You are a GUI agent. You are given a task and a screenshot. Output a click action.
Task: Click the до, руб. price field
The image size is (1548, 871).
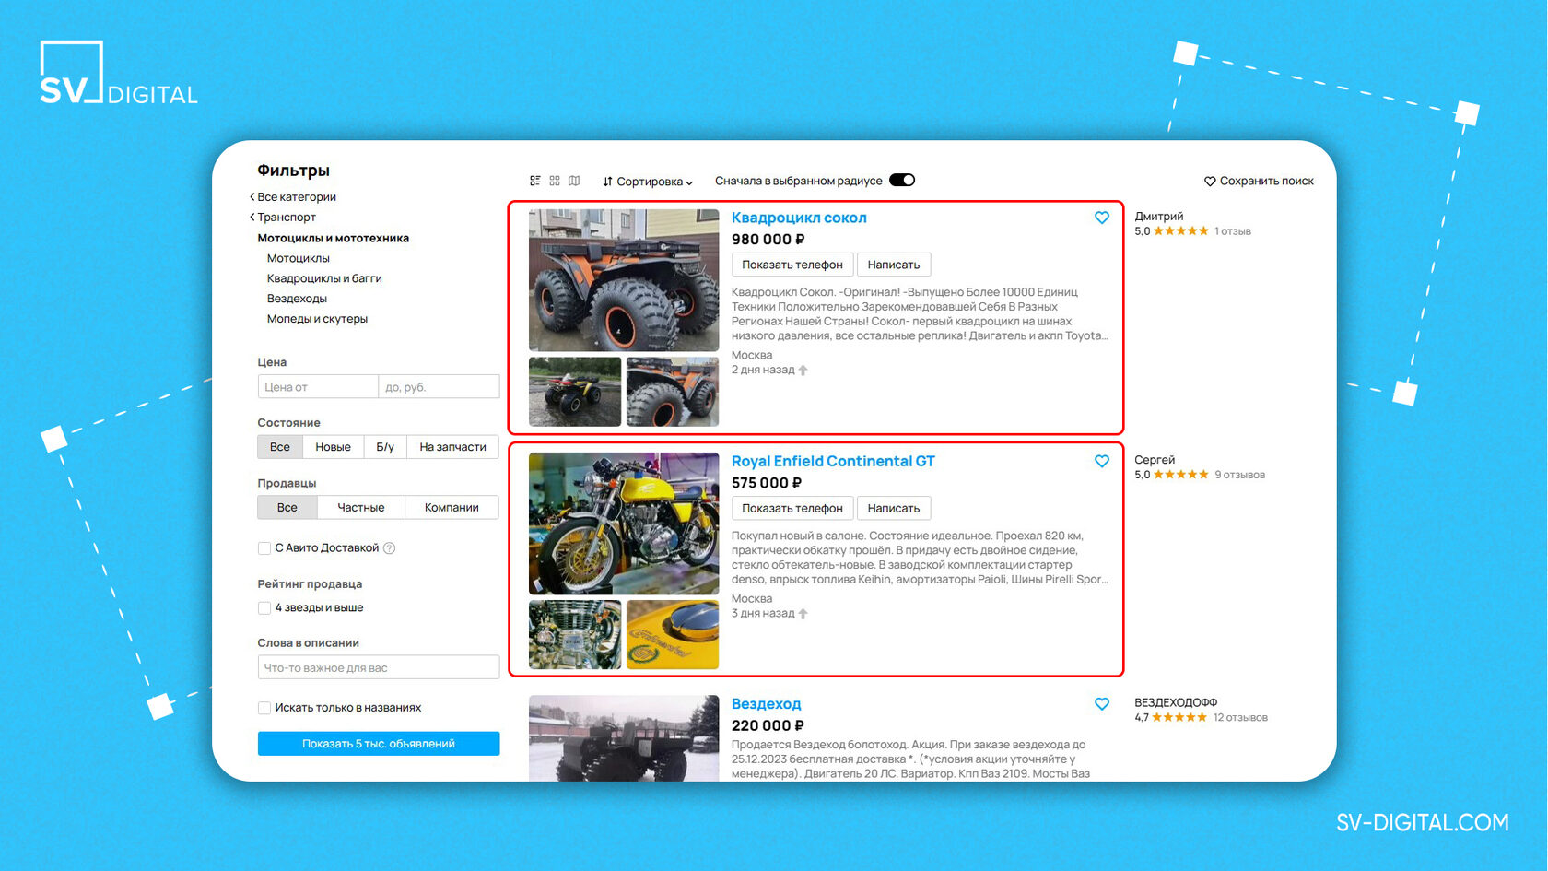[x=440, y=386]
